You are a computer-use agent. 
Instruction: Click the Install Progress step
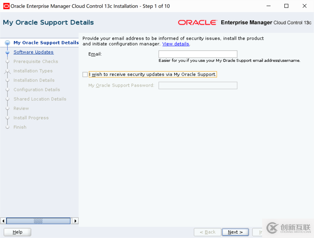31,118
